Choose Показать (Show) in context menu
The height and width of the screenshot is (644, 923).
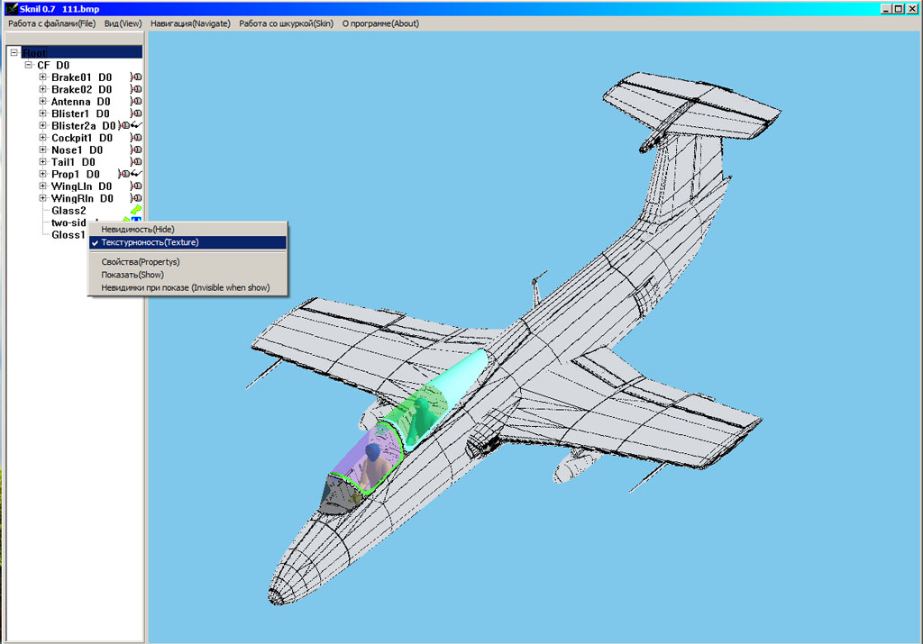pos(187,275)
